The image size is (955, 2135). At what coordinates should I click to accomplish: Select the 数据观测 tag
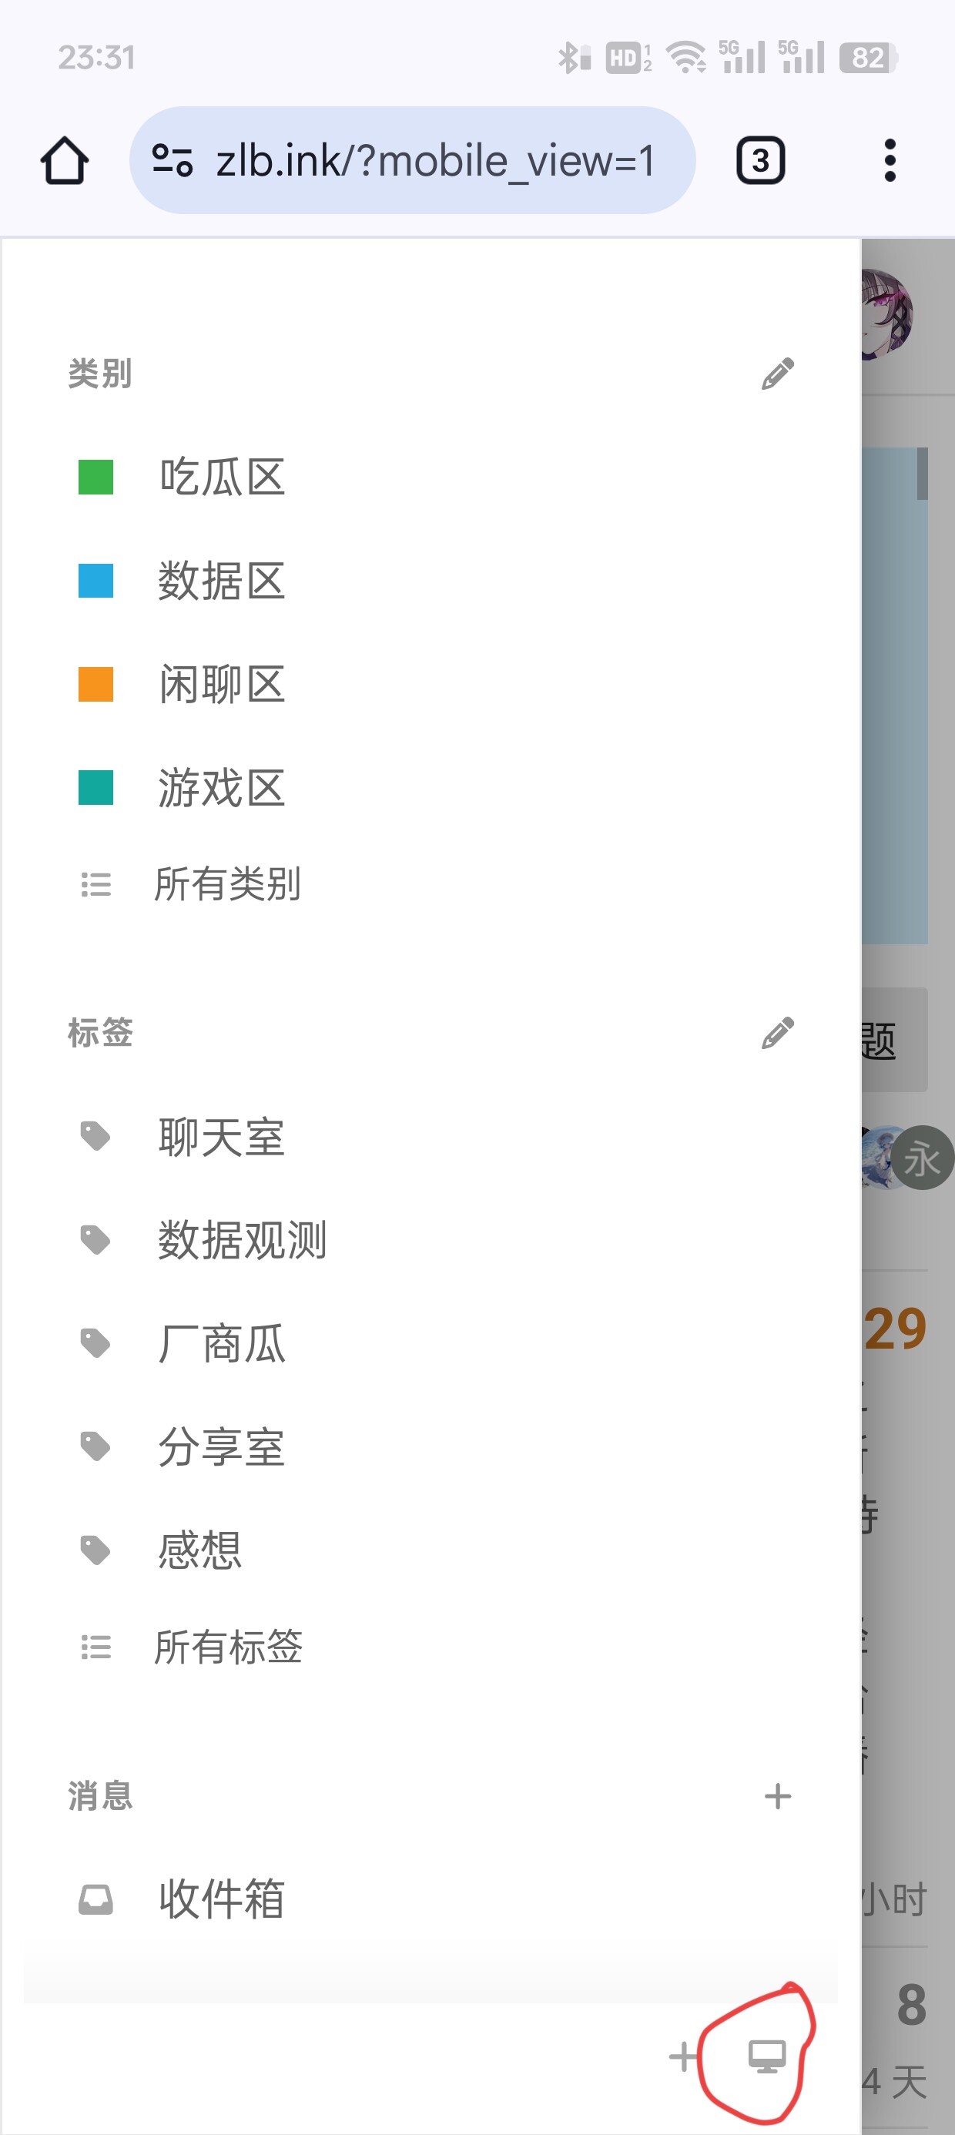242,1241
